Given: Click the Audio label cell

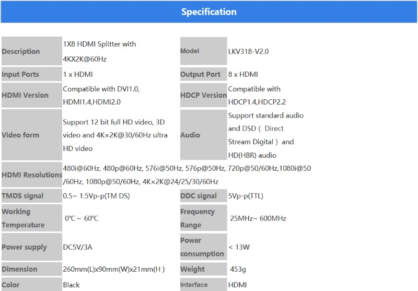Looking at the screenshot, I should pos(204,135).
